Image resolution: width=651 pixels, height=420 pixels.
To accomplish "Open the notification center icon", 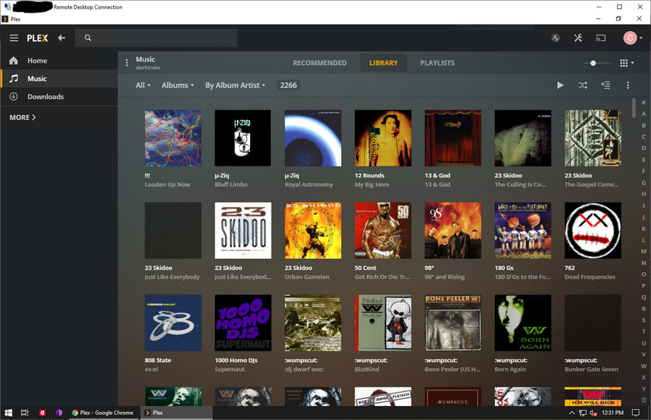I will tap(635, 413).
